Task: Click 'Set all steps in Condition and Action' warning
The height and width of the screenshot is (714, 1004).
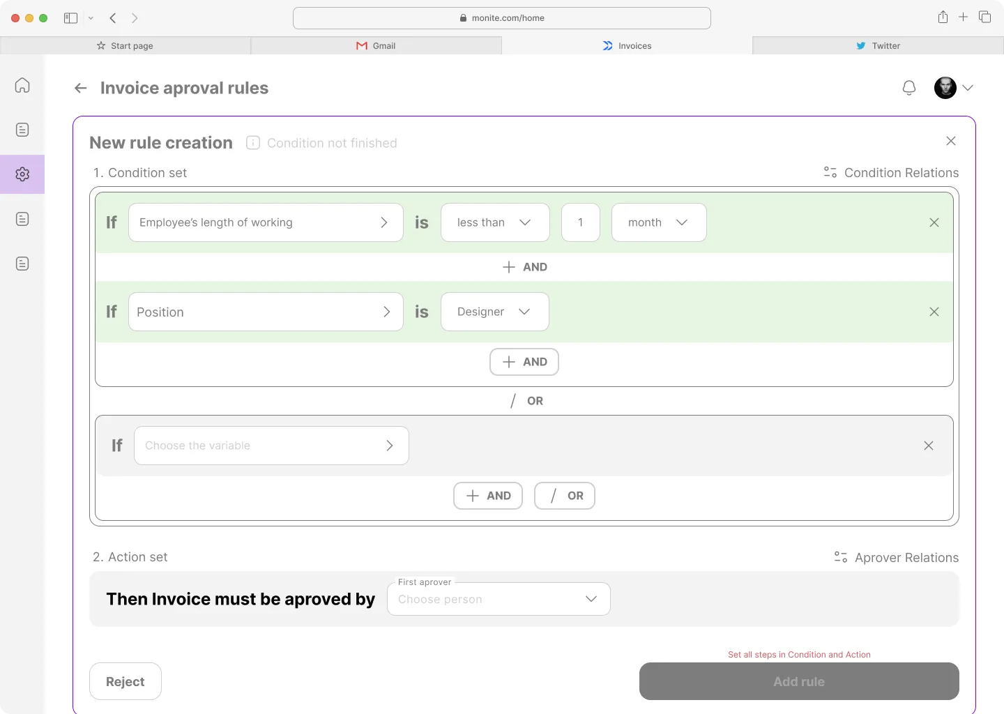Action: [x=799, y=655]
